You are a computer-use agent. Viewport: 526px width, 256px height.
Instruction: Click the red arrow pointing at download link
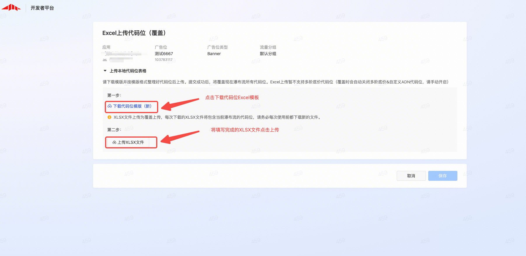(x=180, y=104)
